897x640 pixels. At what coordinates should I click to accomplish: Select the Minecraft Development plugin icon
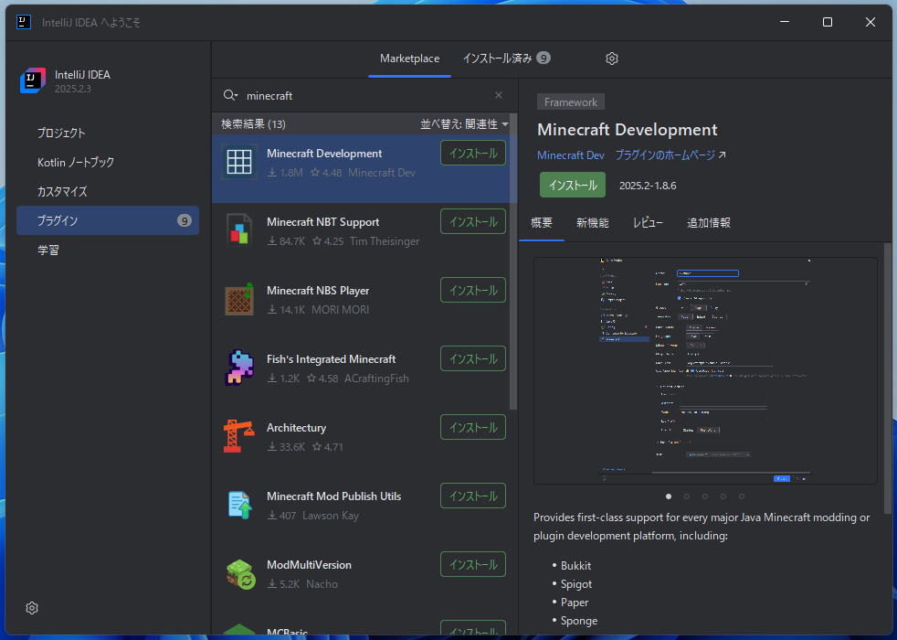(x=237, y=162)
